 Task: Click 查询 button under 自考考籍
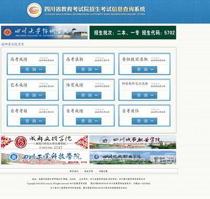pos(33,121)
